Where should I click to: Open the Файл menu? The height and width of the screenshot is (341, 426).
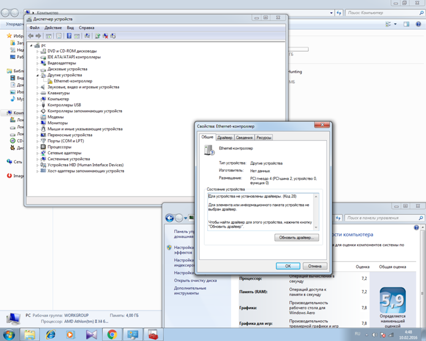(x=35, y=28)
